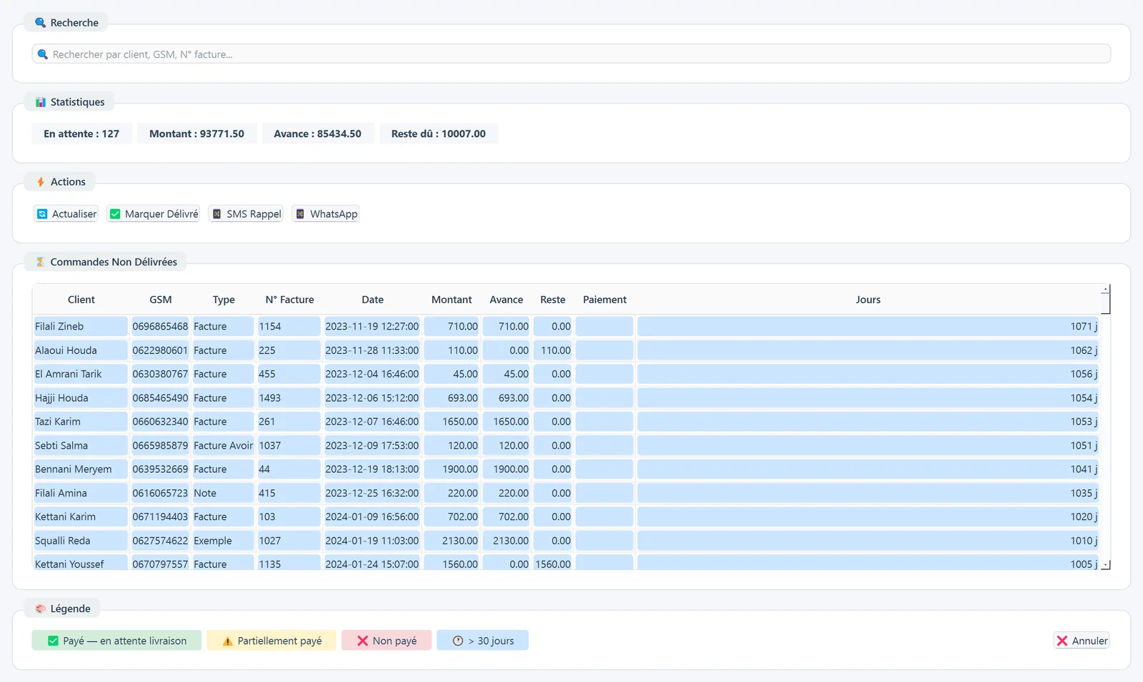Click the magnifier icon in search box

[x=43, y=54]
